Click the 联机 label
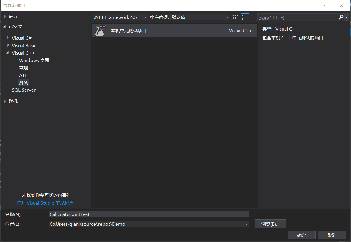The image size is (351, 242). [13, 101]
